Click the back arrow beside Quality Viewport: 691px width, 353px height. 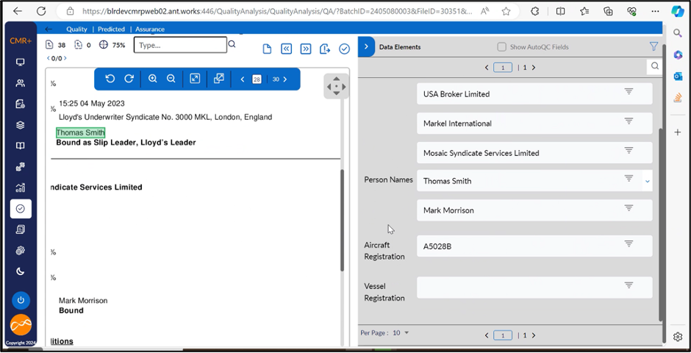(x=49, y=29)
